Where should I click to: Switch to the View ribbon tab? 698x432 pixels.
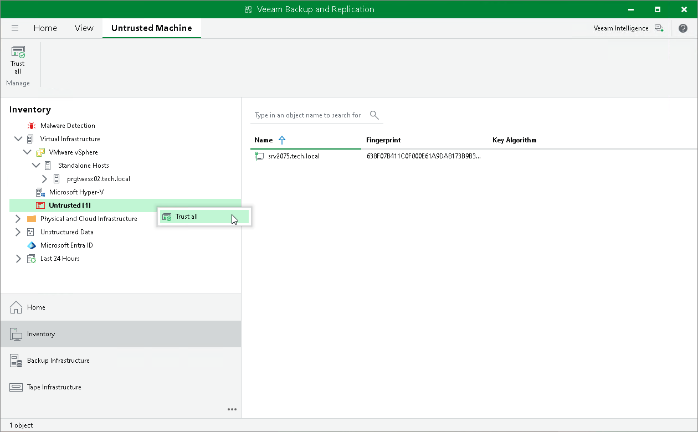(x=84, y=28)
